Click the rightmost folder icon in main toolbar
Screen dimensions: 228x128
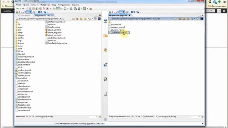[x=90, y=9]
